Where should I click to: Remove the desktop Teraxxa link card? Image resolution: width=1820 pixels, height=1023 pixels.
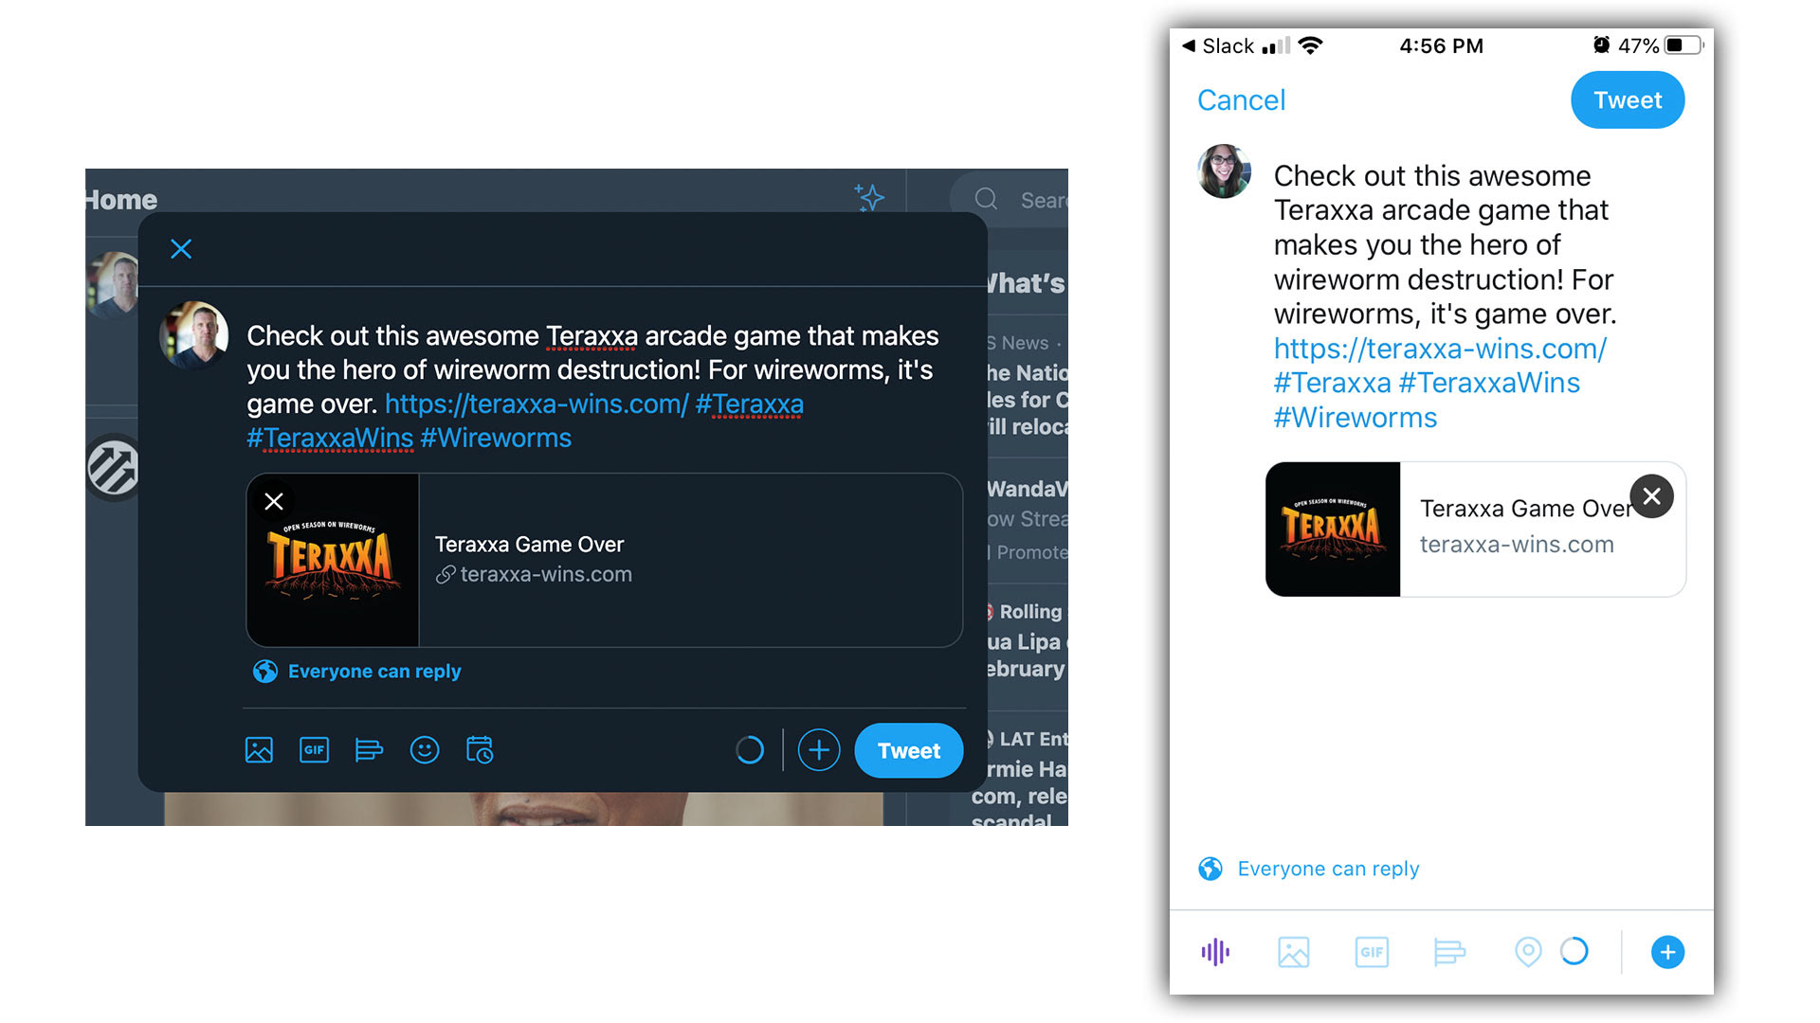274,501
